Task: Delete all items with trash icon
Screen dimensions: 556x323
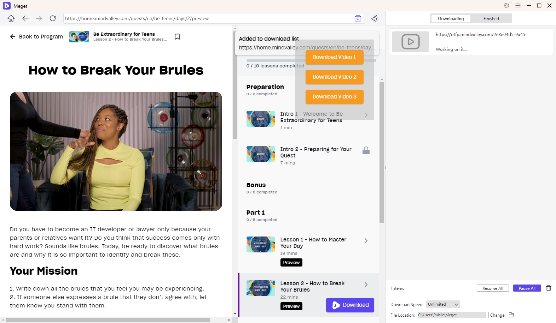Action: tap(549, 288)
